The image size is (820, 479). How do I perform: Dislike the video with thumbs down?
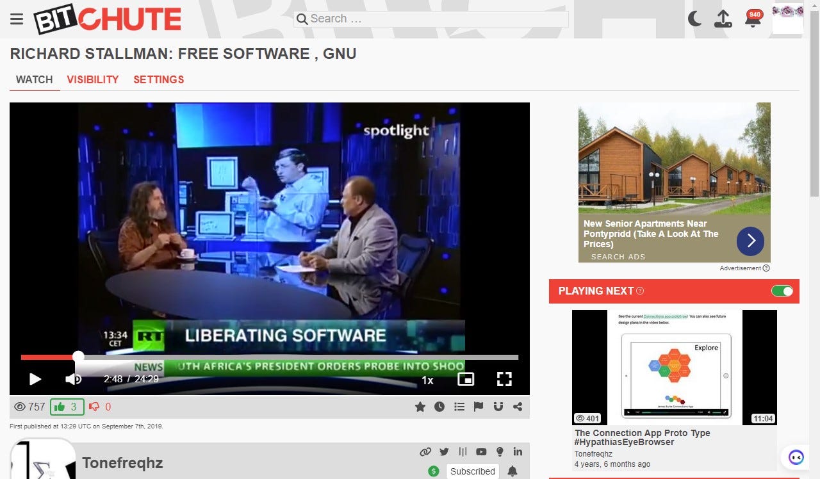(100, 407)
